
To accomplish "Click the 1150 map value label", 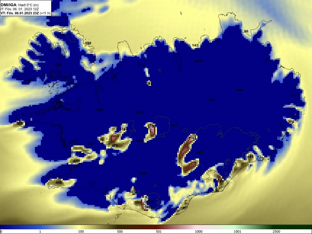I will [152, 126].
